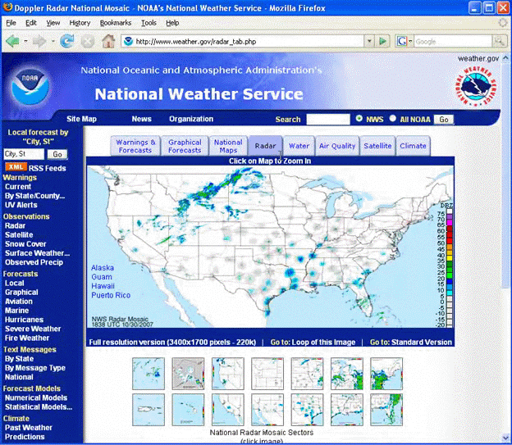Click the Forward arrow button
Image resolution: width=512 pixels, height=445 pixels.
pos(39,42)
